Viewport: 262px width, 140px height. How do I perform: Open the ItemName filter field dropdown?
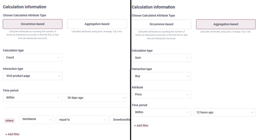pos(37,119)
